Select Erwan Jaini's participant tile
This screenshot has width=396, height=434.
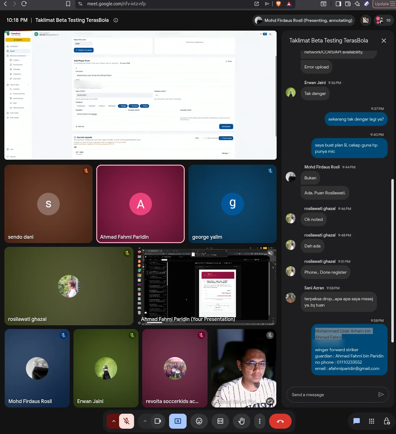tap(106, 368)
